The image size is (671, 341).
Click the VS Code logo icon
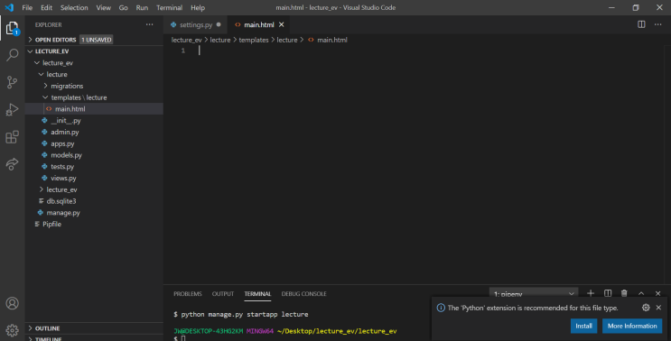pyautogui.click(x=9, y=7)
